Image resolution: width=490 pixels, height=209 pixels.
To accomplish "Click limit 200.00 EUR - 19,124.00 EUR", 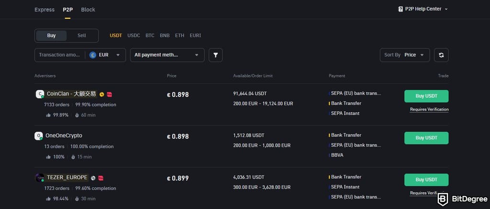I will coord(263,104).
